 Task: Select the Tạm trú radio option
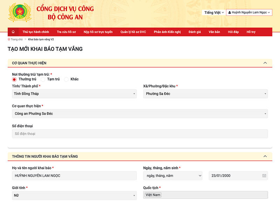(x=43, y=79)
